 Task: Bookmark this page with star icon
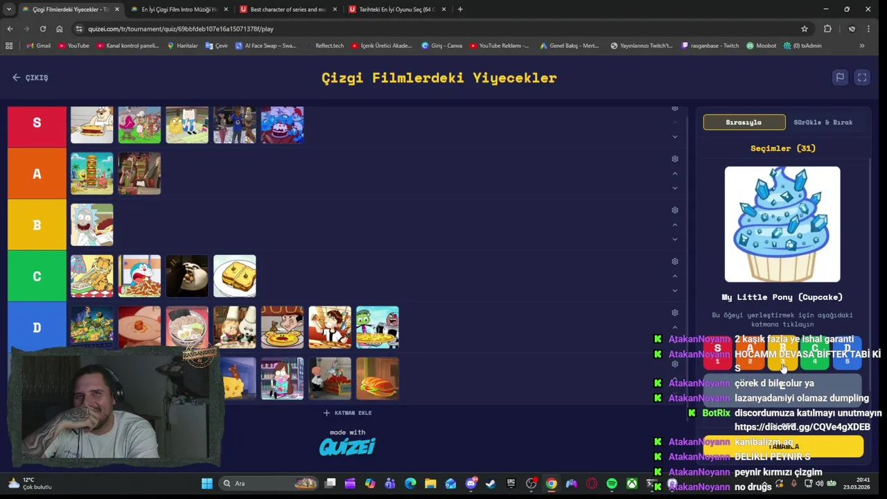[805, 29]
